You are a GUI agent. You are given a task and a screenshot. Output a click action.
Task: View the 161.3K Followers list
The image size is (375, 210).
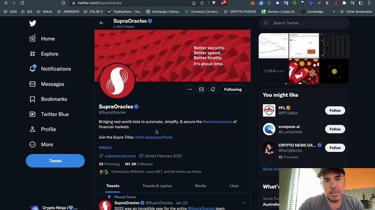click(138, 164)
